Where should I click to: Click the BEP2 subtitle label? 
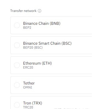click(x=27, y=28)
